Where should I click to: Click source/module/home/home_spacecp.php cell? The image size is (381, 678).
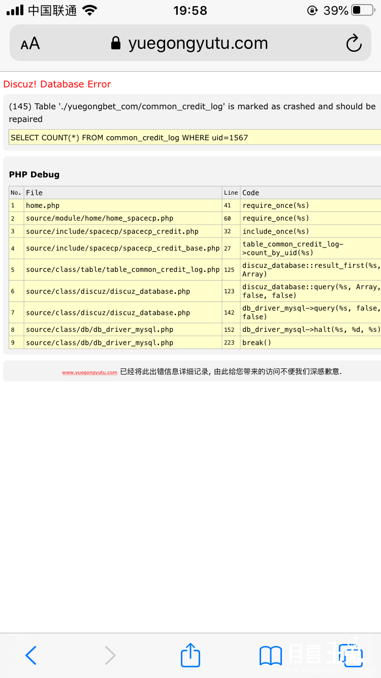[123, 218]
